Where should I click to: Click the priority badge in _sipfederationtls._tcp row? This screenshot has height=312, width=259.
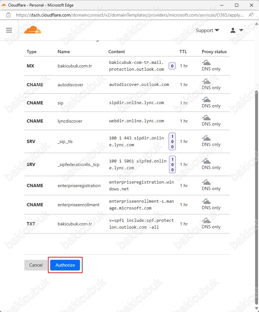pos(173,164)
